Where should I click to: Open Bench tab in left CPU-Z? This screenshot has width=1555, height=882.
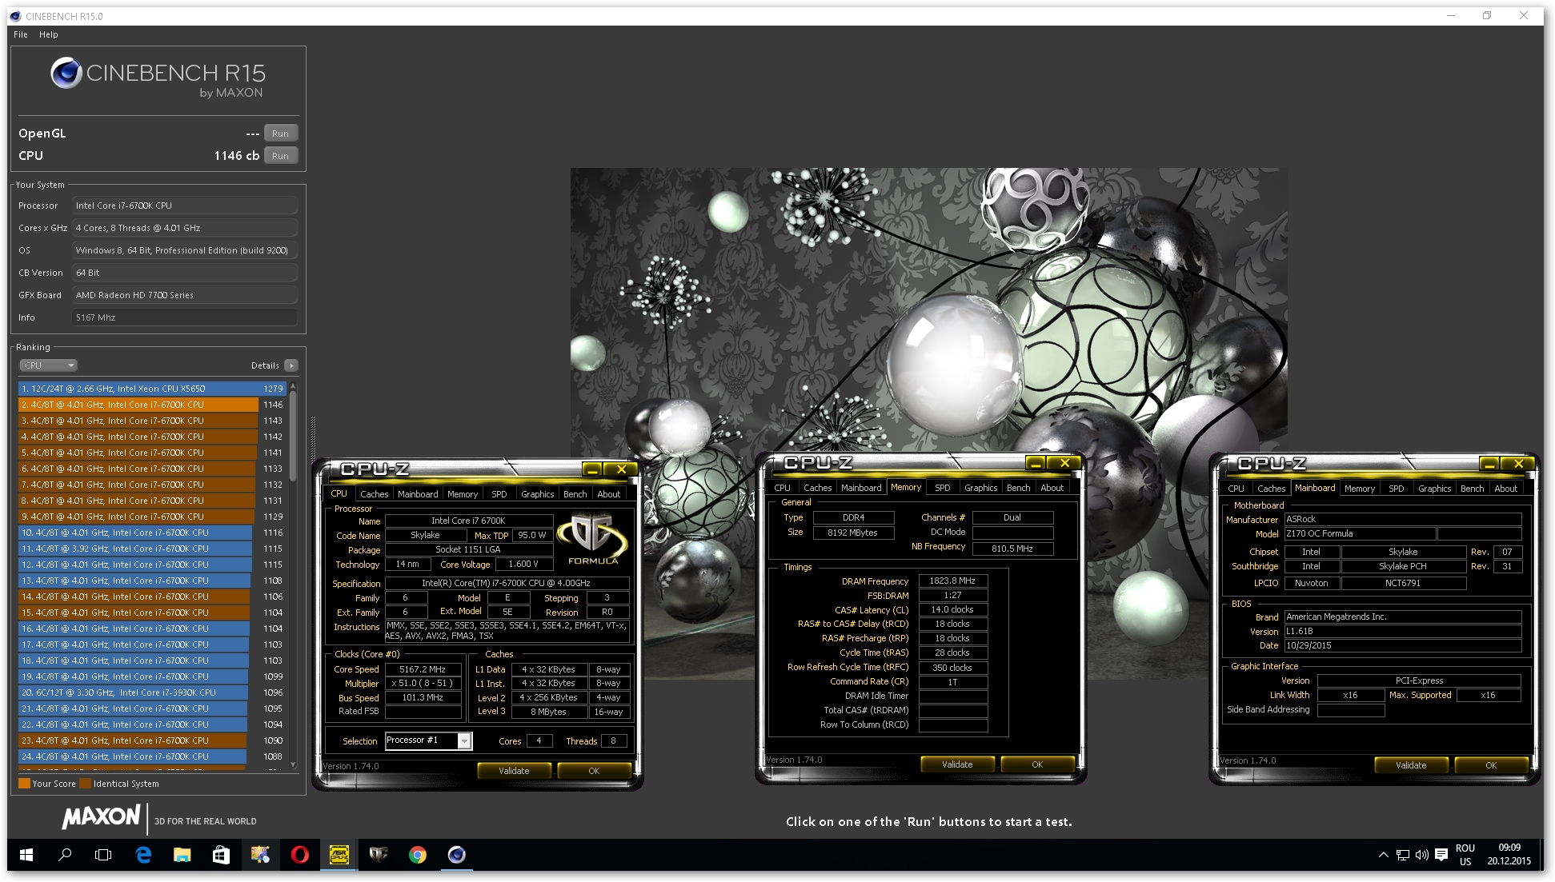pos(575,494)
